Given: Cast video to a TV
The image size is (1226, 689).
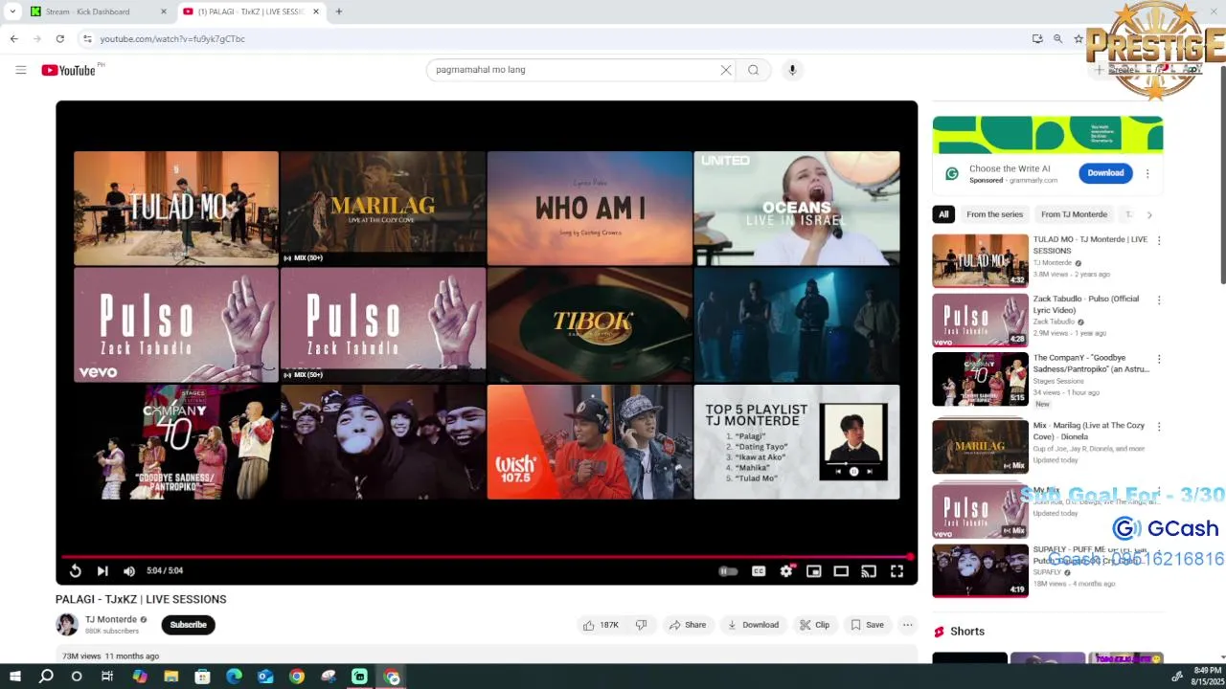Looking at the screenshot, I should (x=869, y=571).
